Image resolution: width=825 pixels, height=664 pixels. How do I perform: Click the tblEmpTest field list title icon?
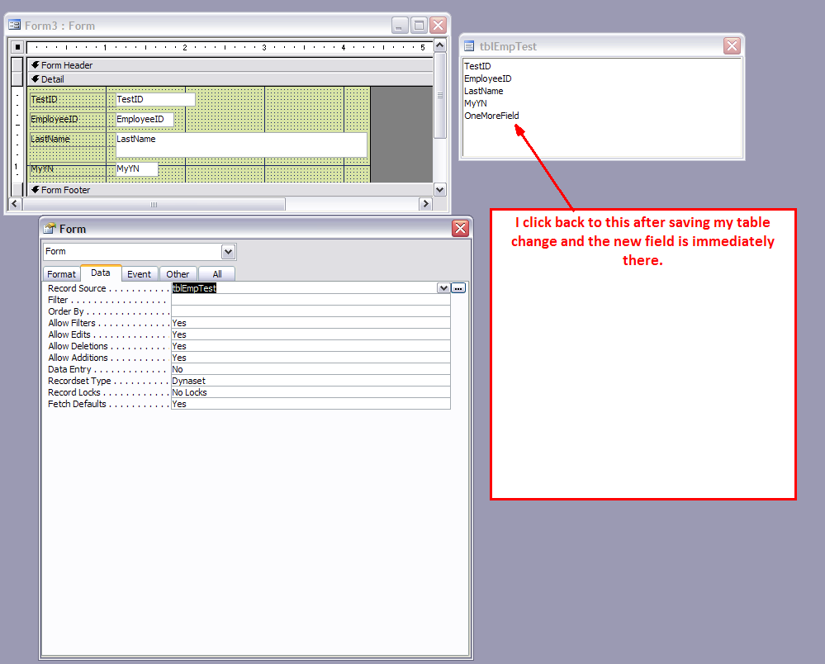pos(469,46)
